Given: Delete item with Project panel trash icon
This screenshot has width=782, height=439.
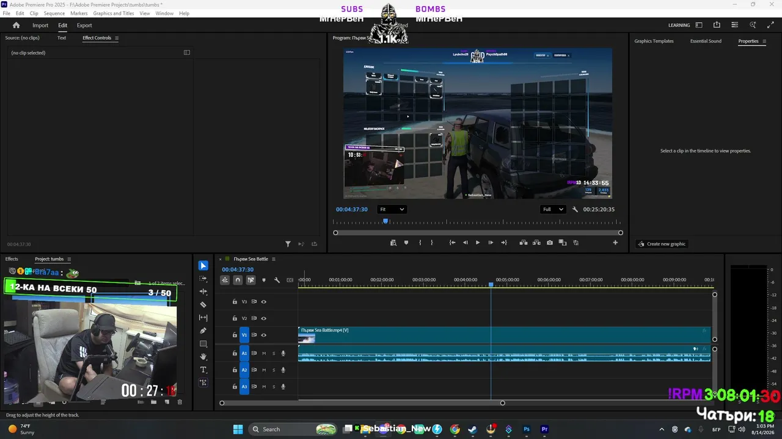Looking at the screenshot, I should tap(180, 402).
